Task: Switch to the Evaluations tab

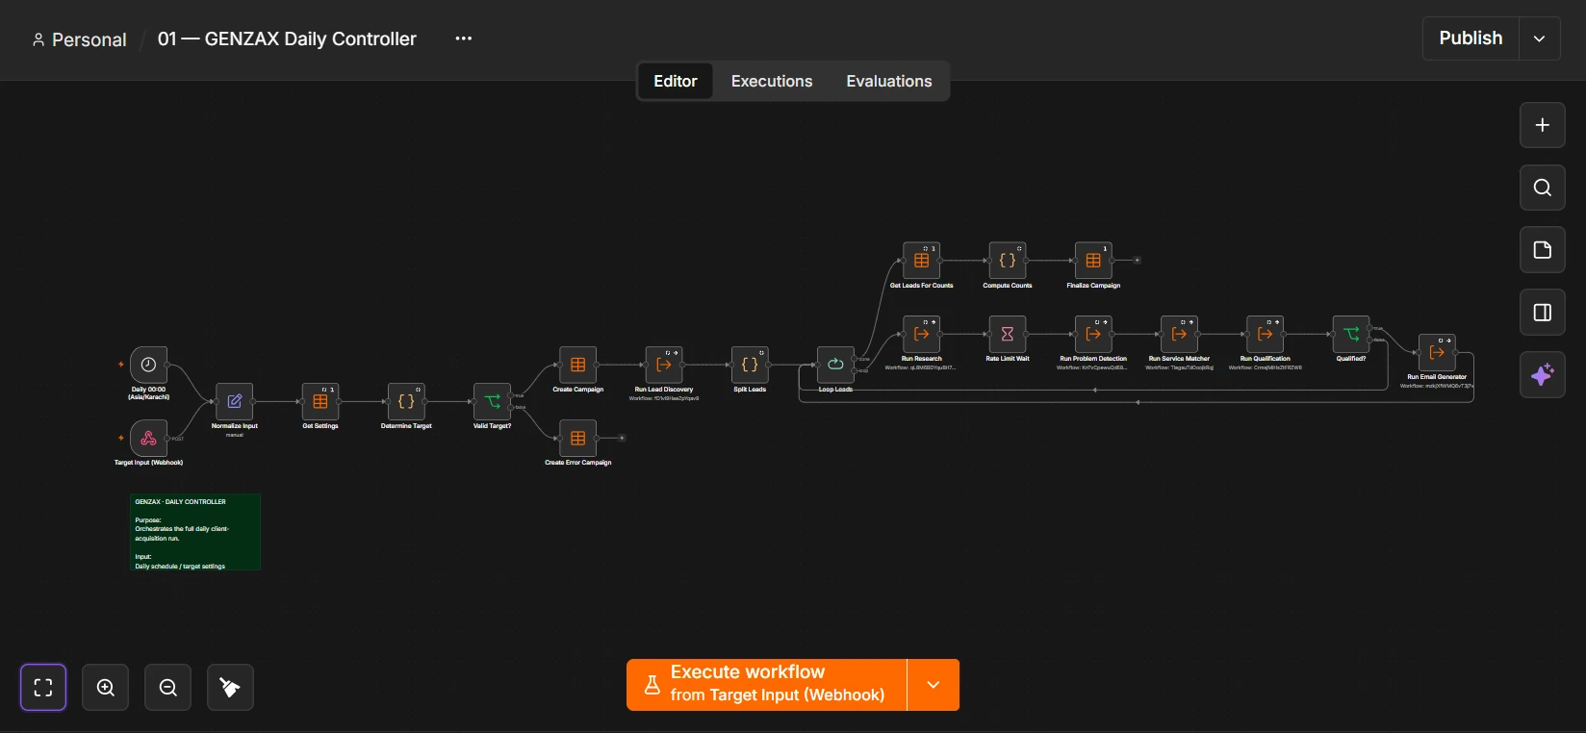Action: tap(889, 81)
